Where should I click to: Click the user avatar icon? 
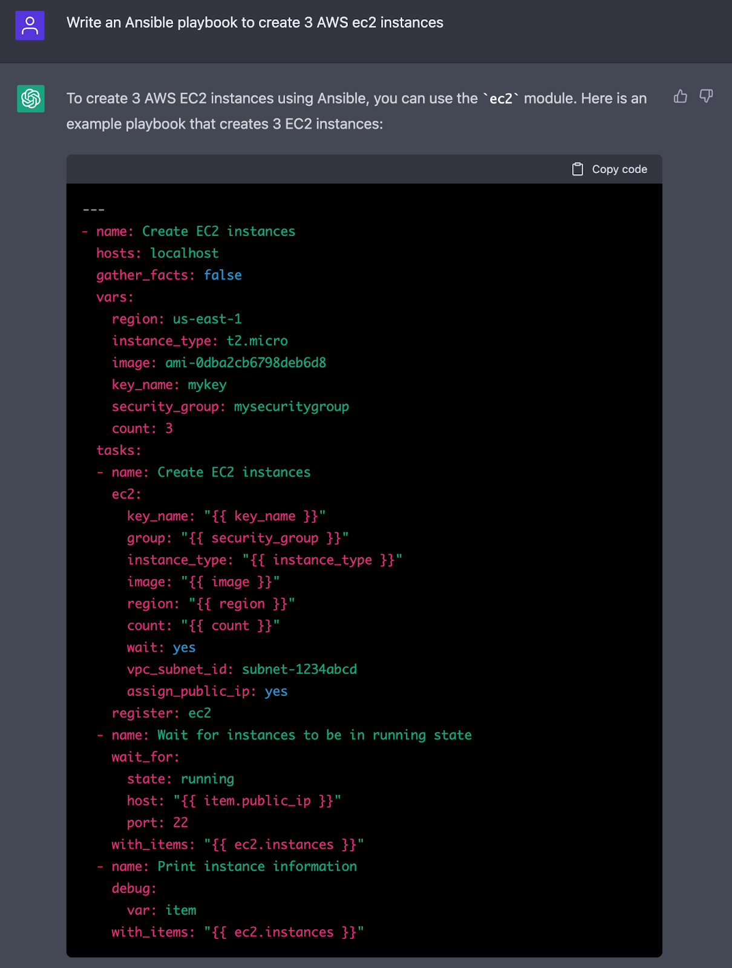click(30, 25)
